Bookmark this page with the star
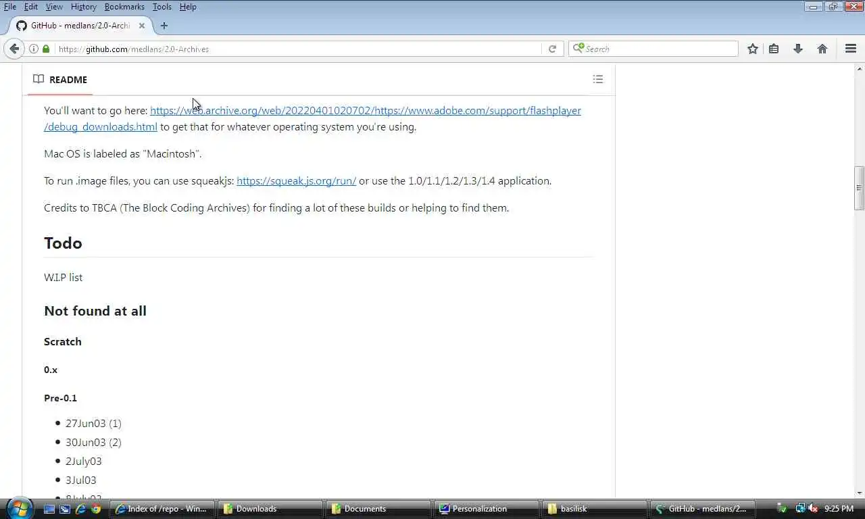Image resolution: width=865 pixels, height=519 pixels. tap(752, 49)
